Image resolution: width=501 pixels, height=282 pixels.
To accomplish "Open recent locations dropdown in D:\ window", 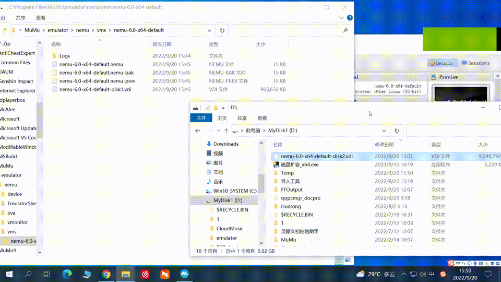I will pos(218,131).
